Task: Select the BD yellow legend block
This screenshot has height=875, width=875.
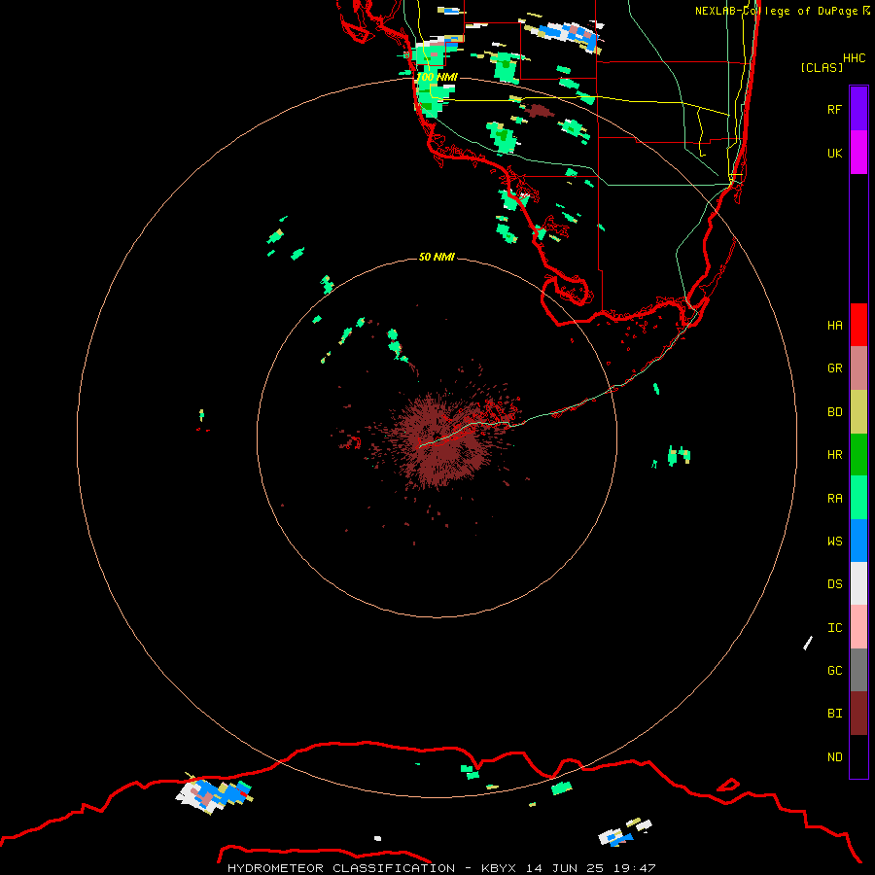Action: point(858,412)
